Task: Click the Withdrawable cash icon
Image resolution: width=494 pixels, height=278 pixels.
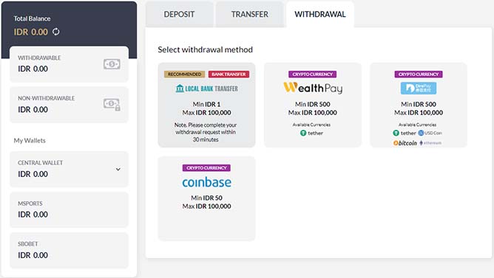Action: (x=112, y=64)
